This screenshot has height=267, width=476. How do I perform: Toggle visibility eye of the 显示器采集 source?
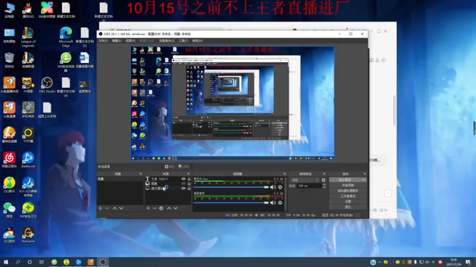(183, 188)
